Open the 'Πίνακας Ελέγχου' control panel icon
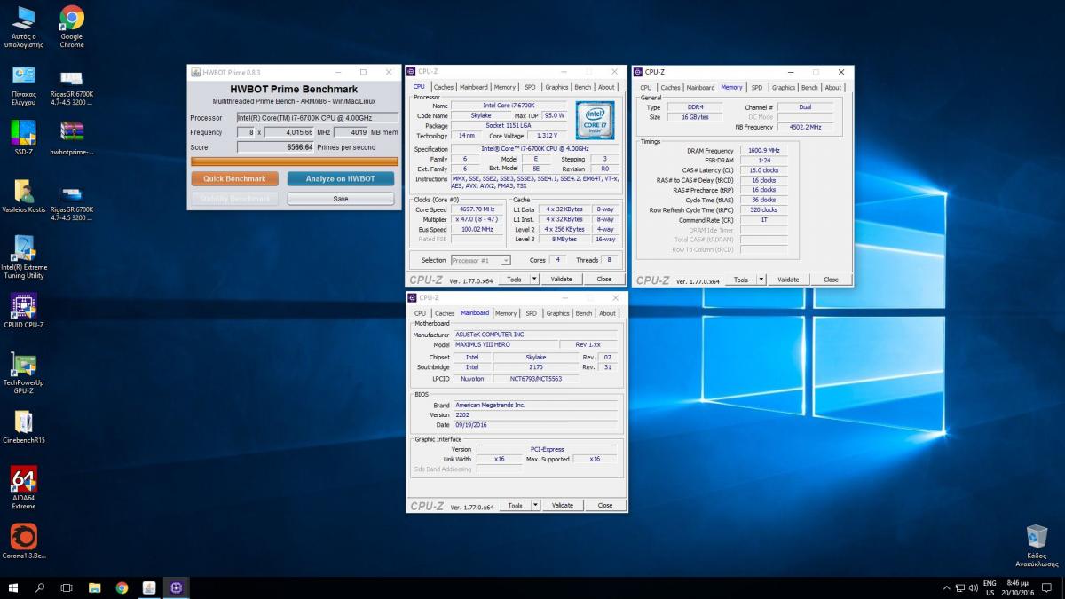 tap(24, 85)
